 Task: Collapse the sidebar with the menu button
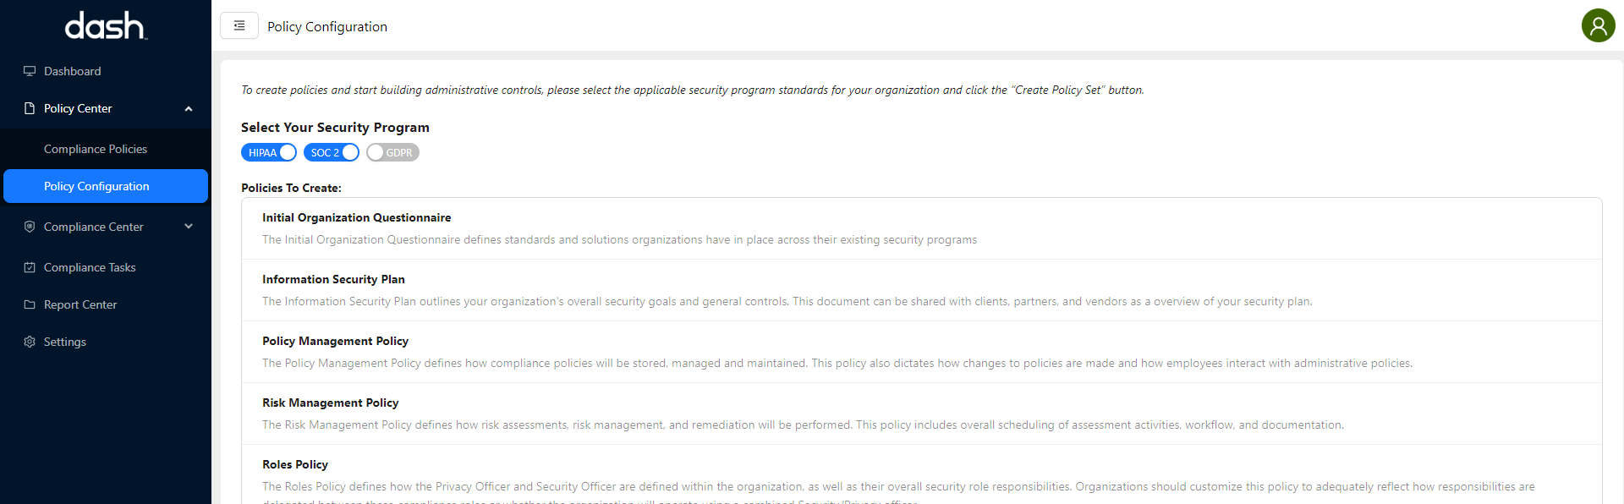239,25
